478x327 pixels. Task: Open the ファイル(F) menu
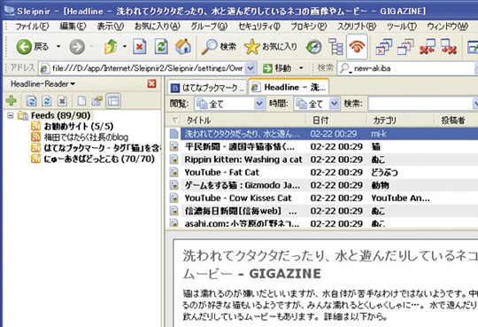coord(32,27)
